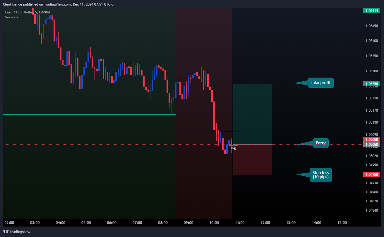Click the 1.04990 price axis label
Screen dimensions: 384x237
tap(371, 165)
